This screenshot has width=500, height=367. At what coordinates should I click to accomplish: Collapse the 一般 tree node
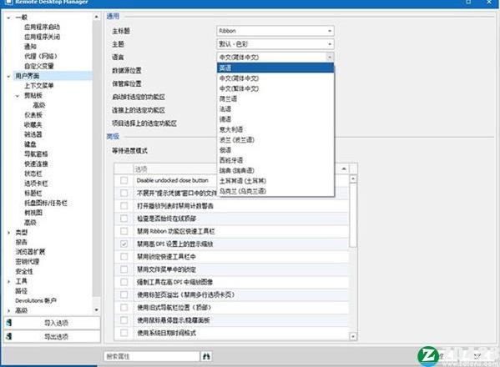[8, 18]
